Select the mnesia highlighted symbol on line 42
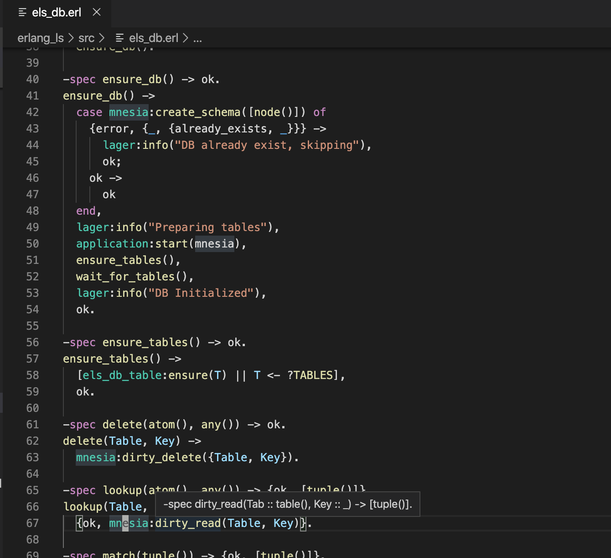 coord(129,112)
